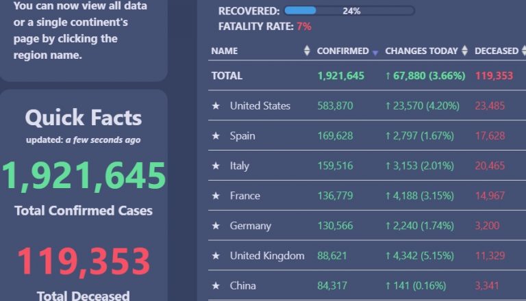Click Spain change 2,797 (1.67%)
This screenshot has height=301, width=526.
(x=420, y=135)
